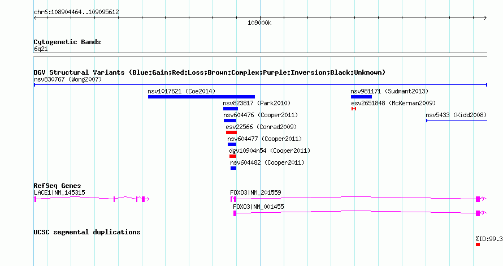Image resolution: width=503 pixels, height=266 pixels.
Task: Click nsv604477 (Cooper2011) label
Action: click(x=264, y=139)
